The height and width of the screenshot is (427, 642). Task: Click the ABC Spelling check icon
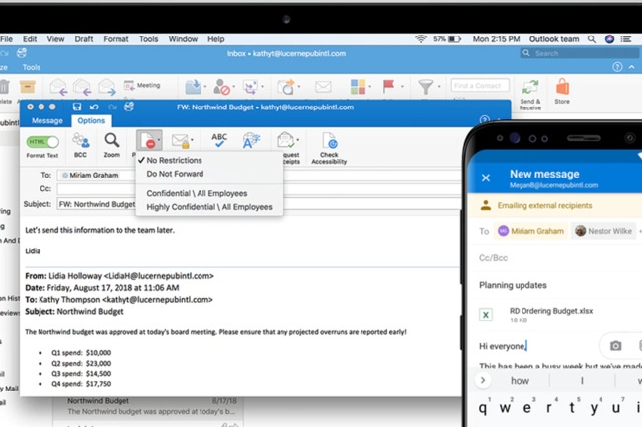[219, 140]
